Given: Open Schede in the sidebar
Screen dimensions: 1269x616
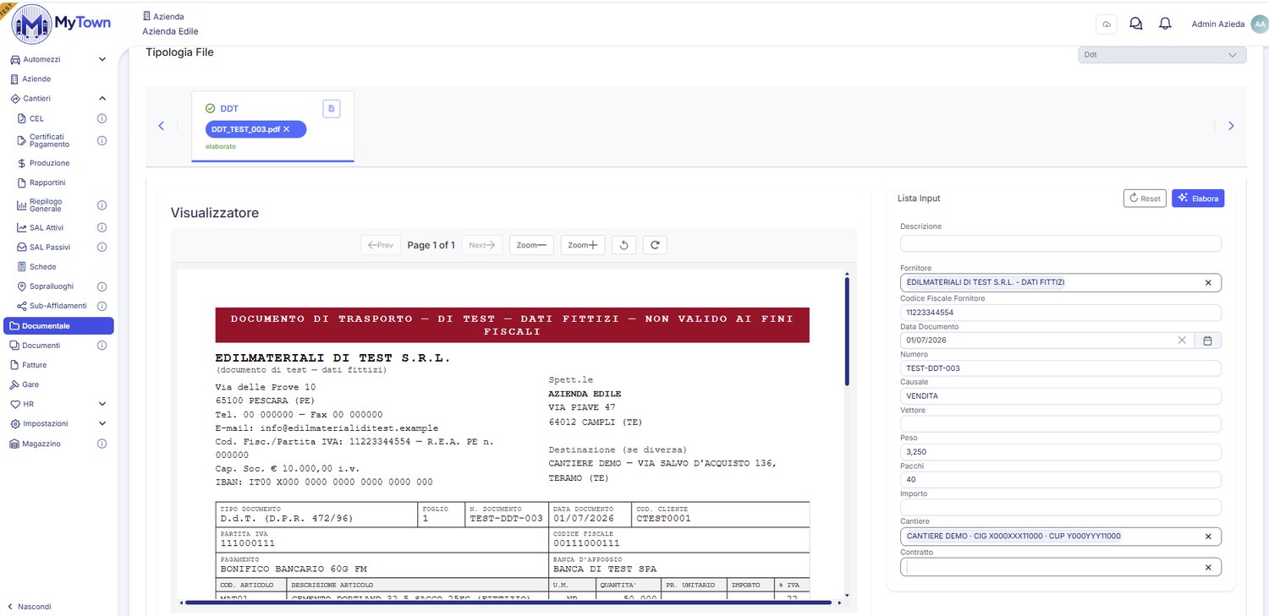Looking at the screenshot, I should [x=42, y=267].
